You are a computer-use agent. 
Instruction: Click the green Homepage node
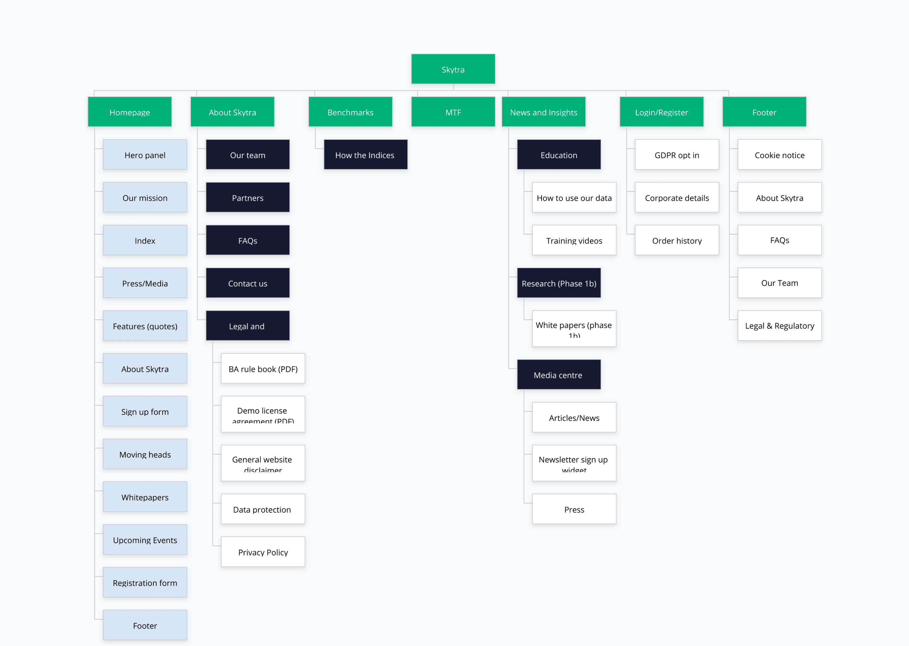(130, 112)
